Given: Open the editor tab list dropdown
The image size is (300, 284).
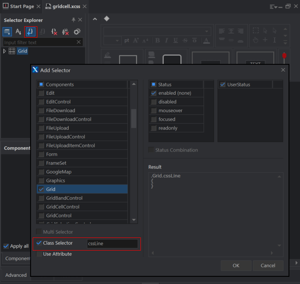Looking at the screenshot, I should (275, 7).
